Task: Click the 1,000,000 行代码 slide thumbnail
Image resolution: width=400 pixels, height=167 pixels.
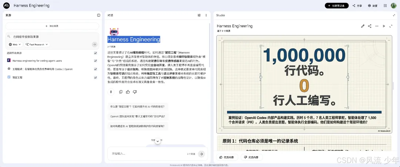Action: [304, 84]
